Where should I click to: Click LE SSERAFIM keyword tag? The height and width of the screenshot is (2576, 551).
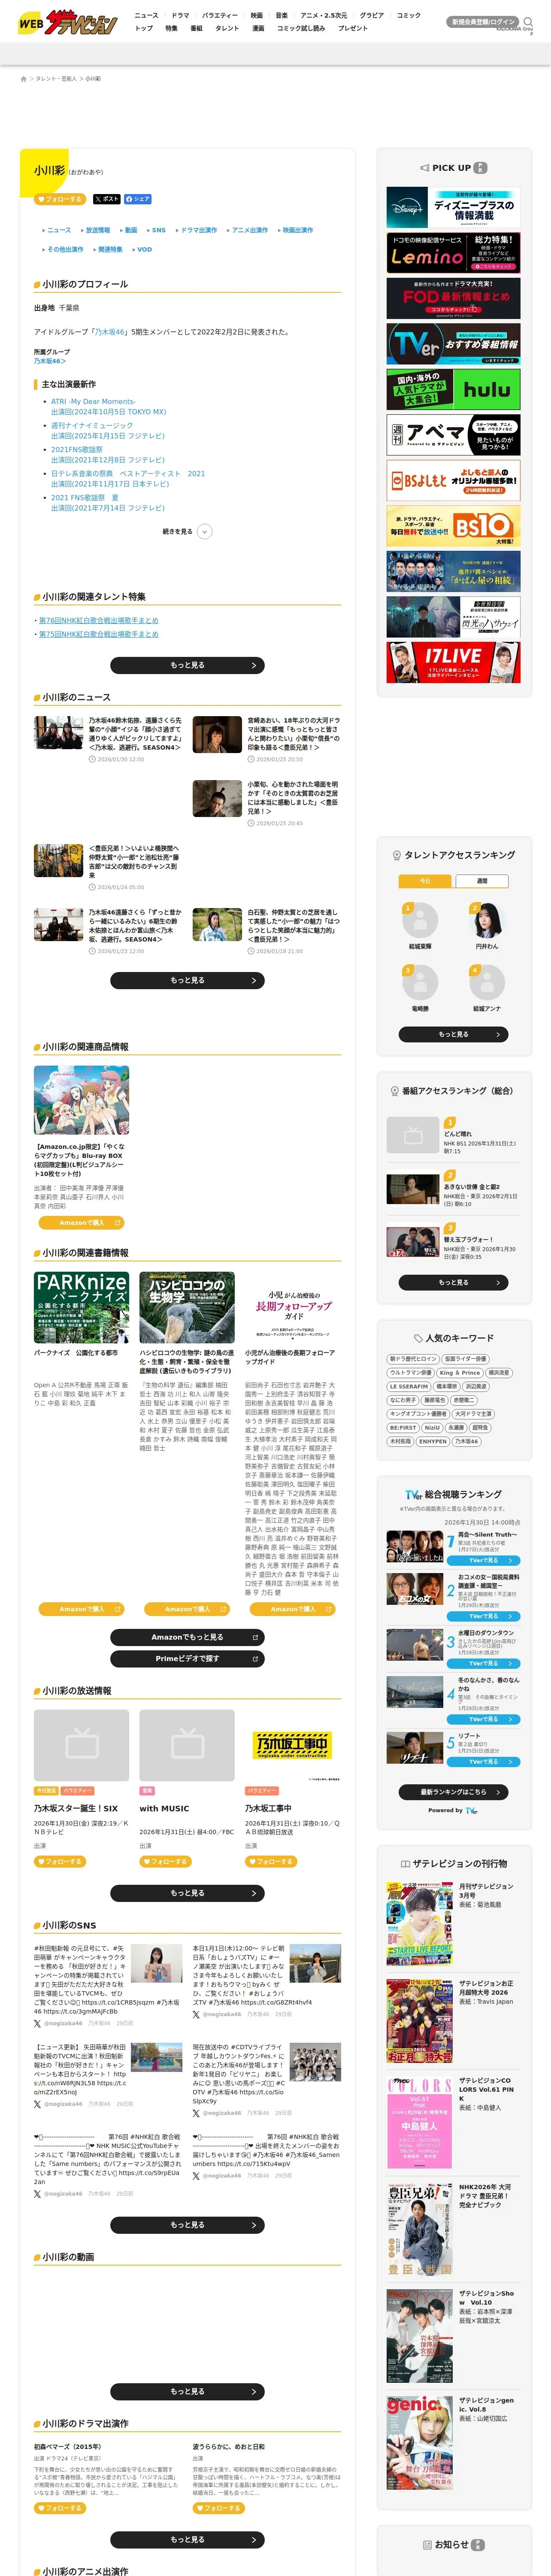408,1387
